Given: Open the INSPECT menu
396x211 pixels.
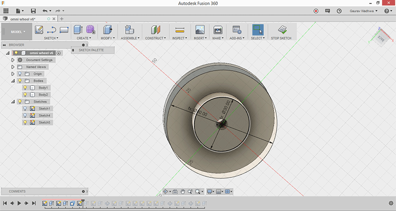Looking at the screenshot, I should (x=180, y=38).
